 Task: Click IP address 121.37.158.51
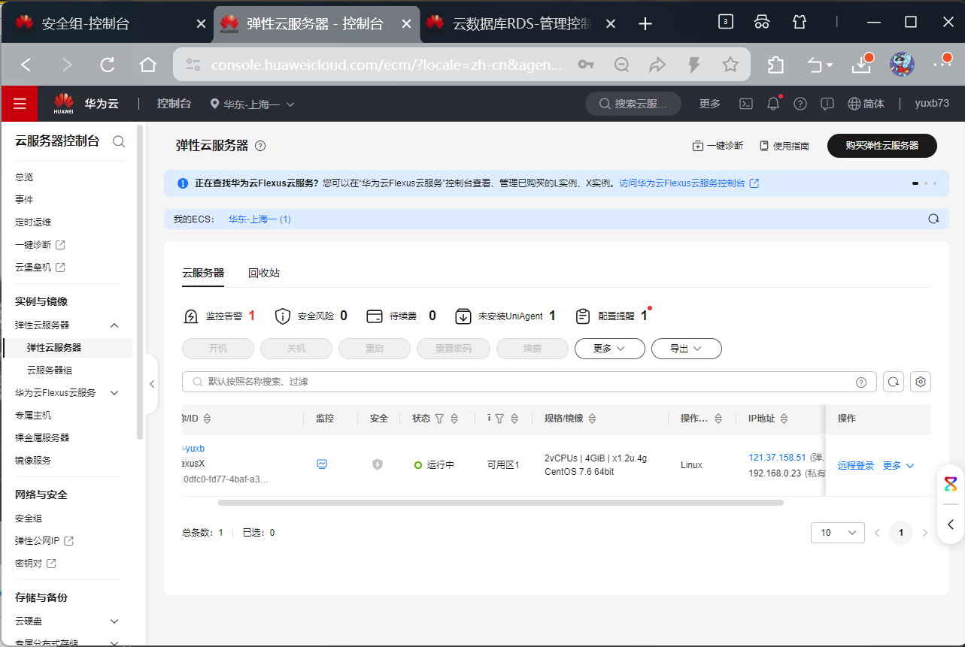pyautogui.click(x=777, y=458)
